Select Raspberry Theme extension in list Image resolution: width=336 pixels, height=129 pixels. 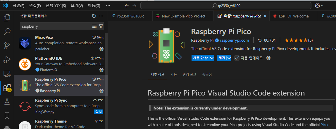point(59,123)
